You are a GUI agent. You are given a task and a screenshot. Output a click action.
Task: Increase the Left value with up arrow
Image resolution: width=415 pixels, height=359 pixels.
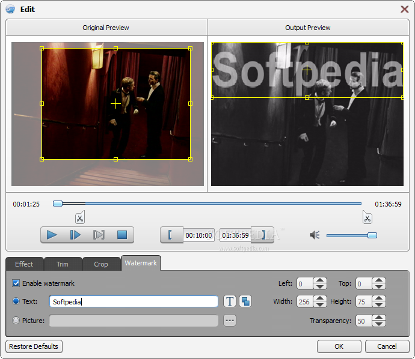tap(320, 280)
